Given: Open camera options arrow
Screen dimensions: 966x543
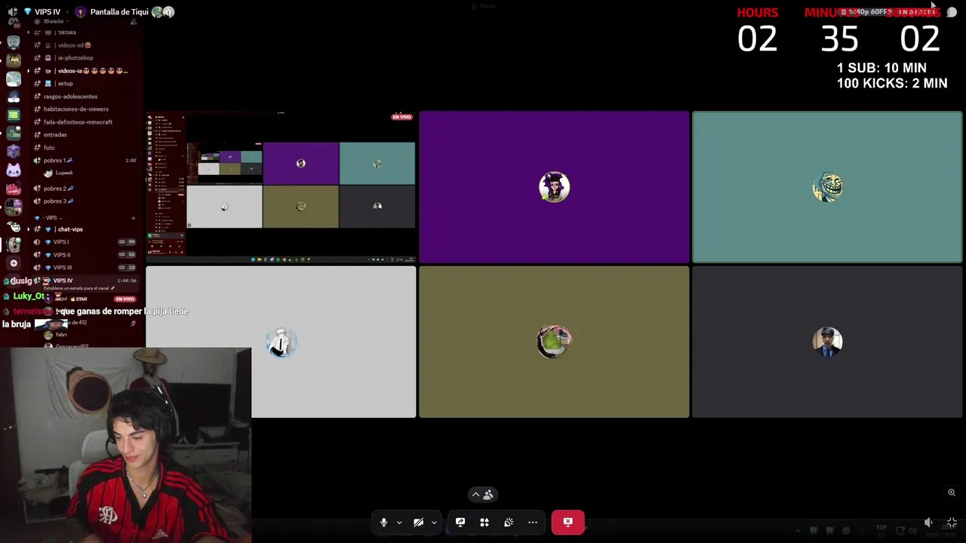Looking at the screenshot, I should (x=434, y=523).
